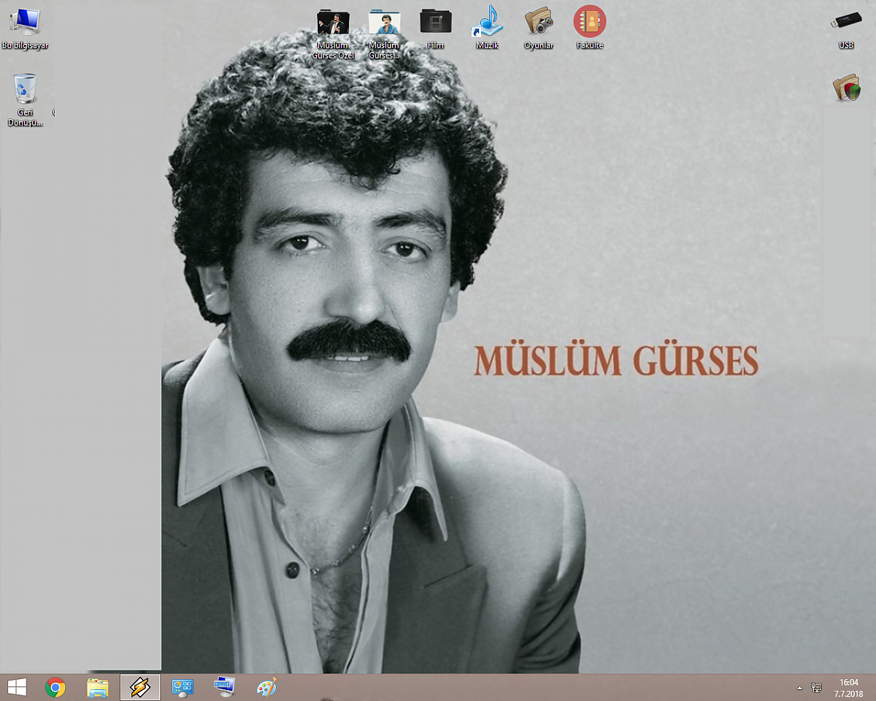Viewport: 876px width, 701px height.
Task: Open the second Müslüm Gürses folder
Action: pyautogui.click(x=384, y=33)
